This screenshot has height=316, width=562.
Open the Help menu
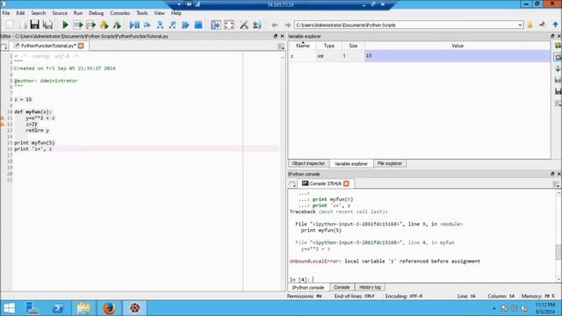[x=176, y=13]
